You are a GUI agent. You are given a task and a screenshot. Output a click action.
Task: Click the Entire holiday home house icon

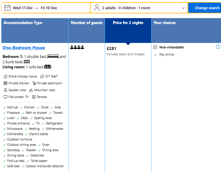(x=5, y=76)
